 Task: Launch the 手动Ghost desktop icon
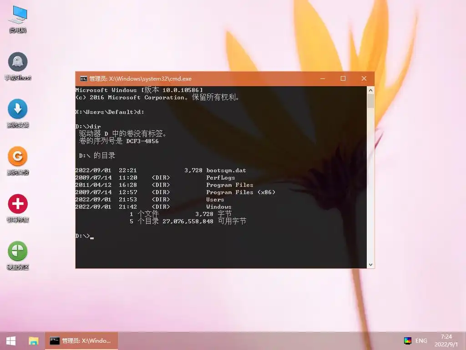click(18, 66)
